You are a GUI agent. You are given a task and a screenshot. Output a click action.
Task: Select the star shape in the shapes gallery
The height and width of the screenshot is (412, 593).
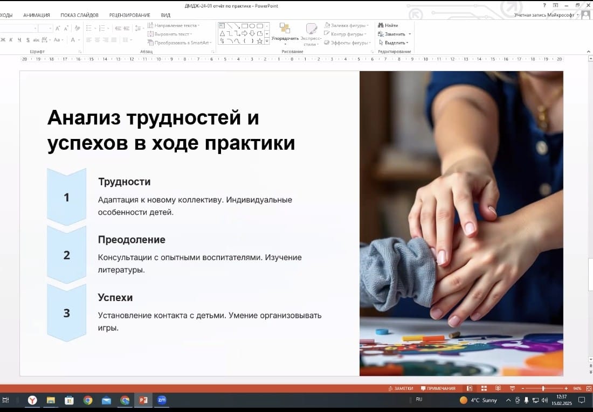pos(260,41)
